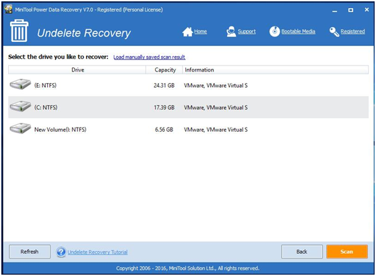Click the blue question mark help icon
This screenshot has height=276, width=376.
click(61, 252)
